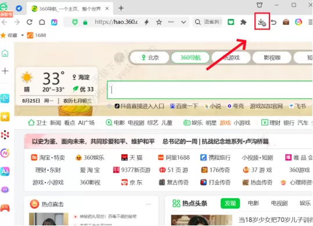Click the blue pinned tab icon
Image resolution: width=313 pixels, height=226 pixels.
pos(19,8)
